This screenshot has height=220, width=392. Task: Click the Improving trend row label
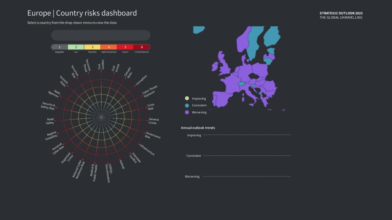pyautogui.click(x=194, y=135)
